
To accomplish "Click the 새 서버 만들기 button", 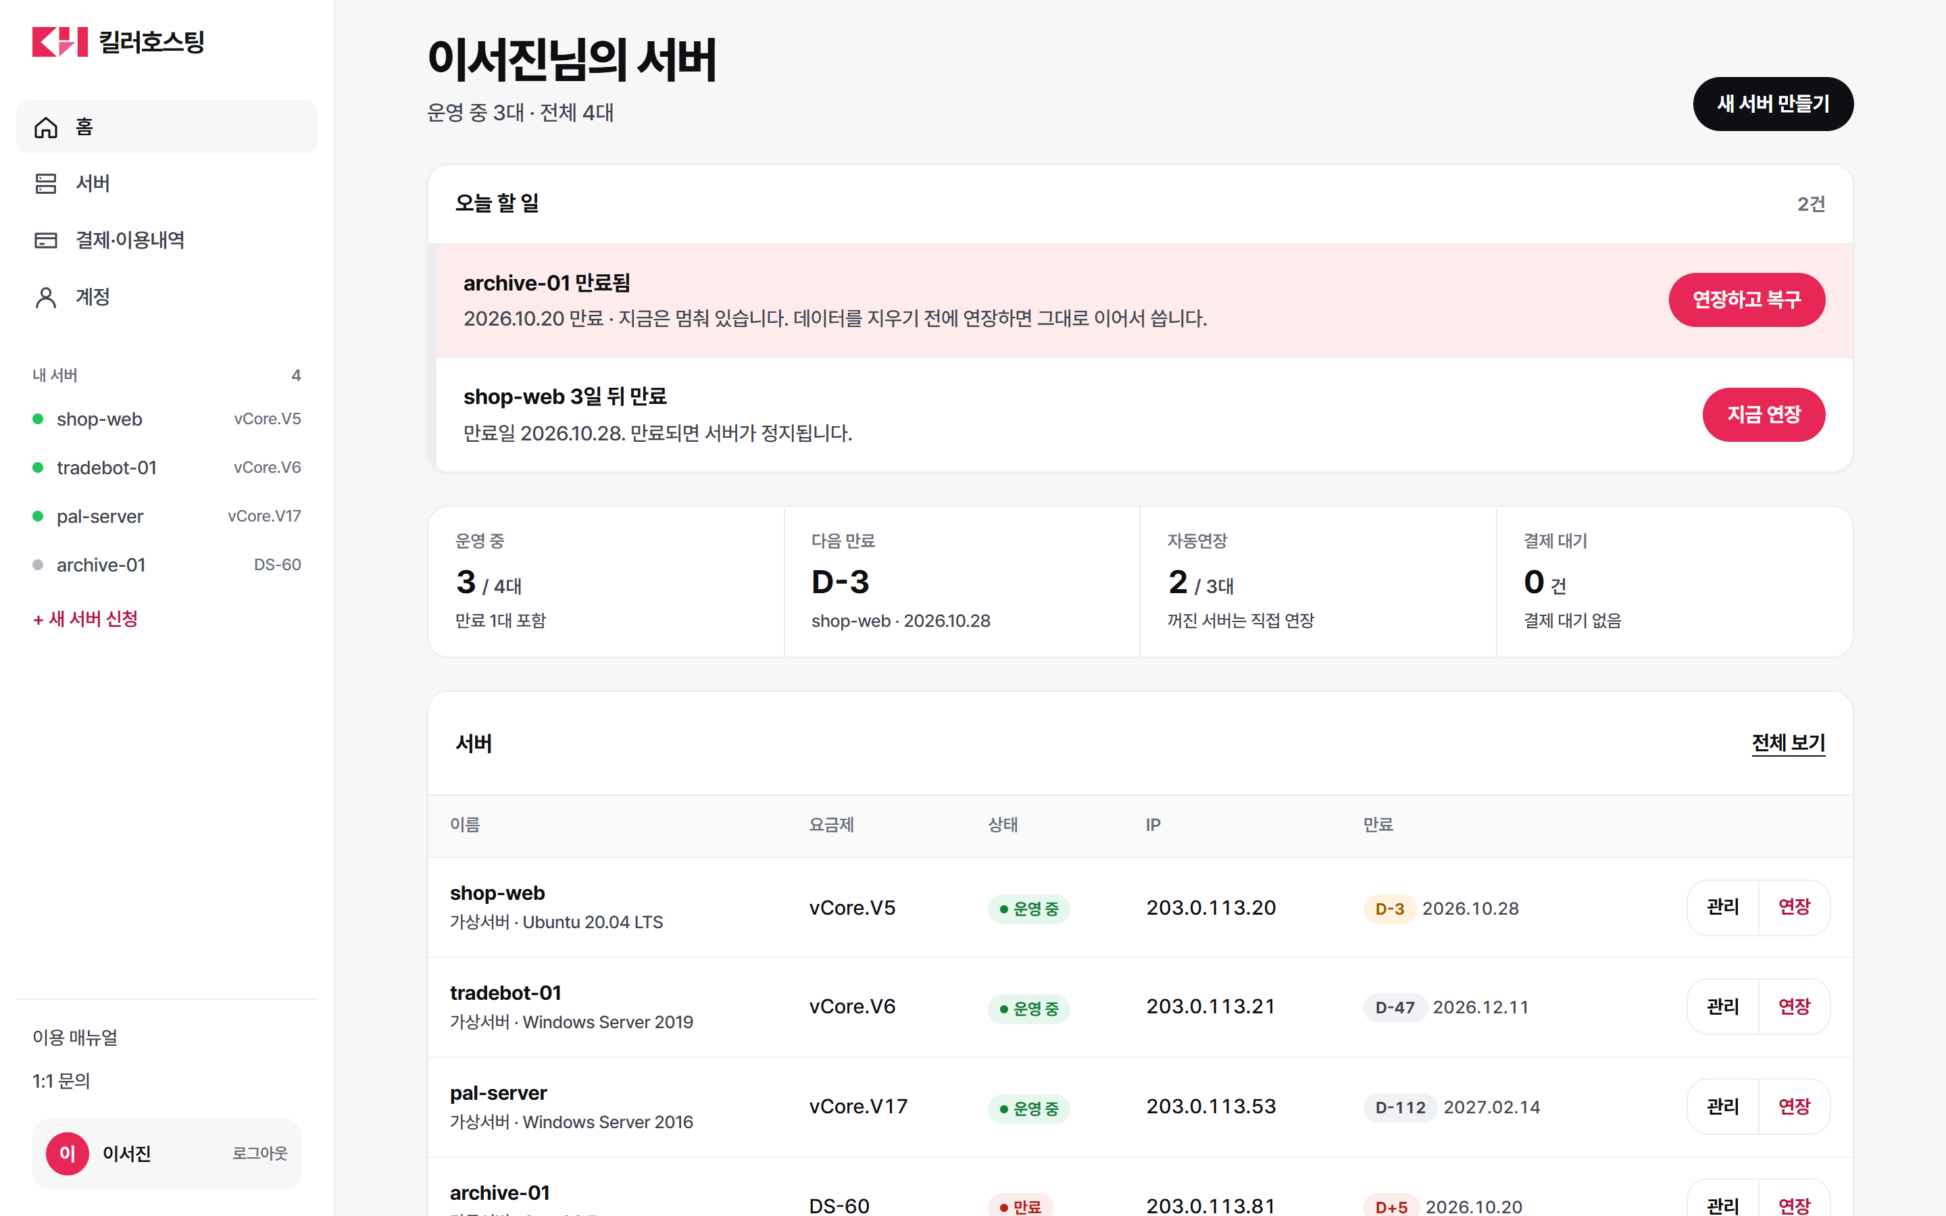I will pyautogui.click(x=1773, y=104).
